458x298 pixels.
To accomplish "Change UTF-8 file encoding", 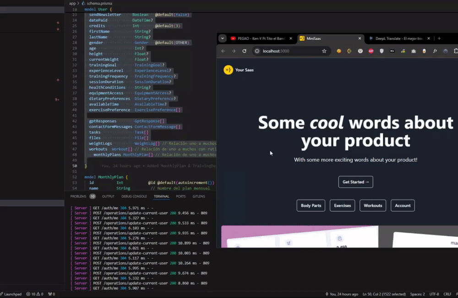I will [434, 294].
